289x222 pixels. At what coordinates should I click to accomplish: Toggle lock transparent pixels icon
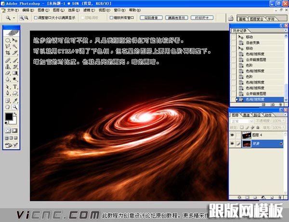241,127
